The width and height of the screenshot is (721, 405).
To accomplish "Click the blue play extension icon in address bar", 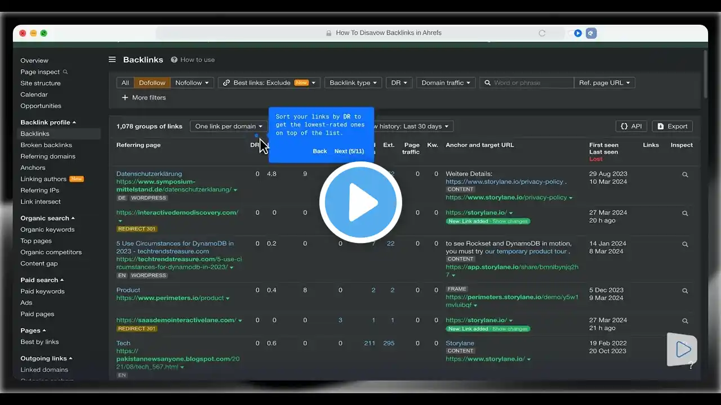I will click(578, 33).
